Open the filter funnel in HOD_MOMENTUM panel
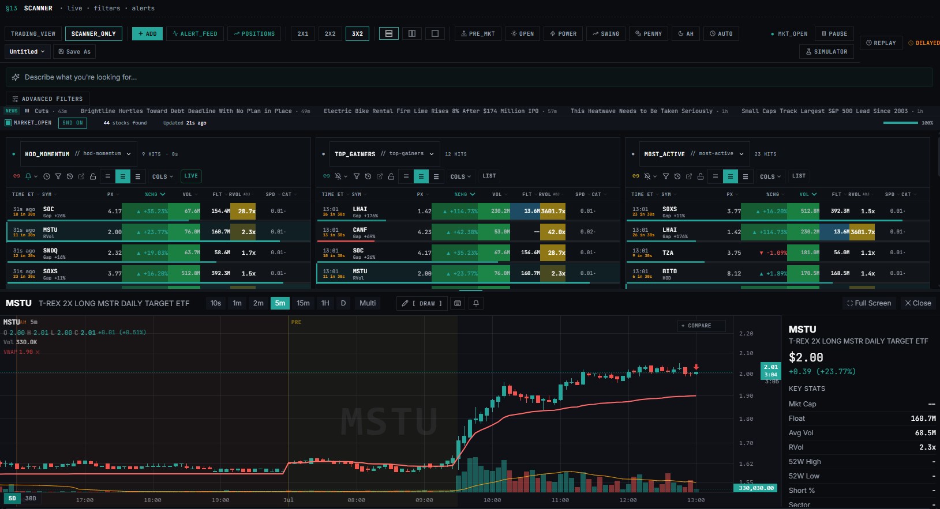Viewport: 940px width, 509px height. 58,176
